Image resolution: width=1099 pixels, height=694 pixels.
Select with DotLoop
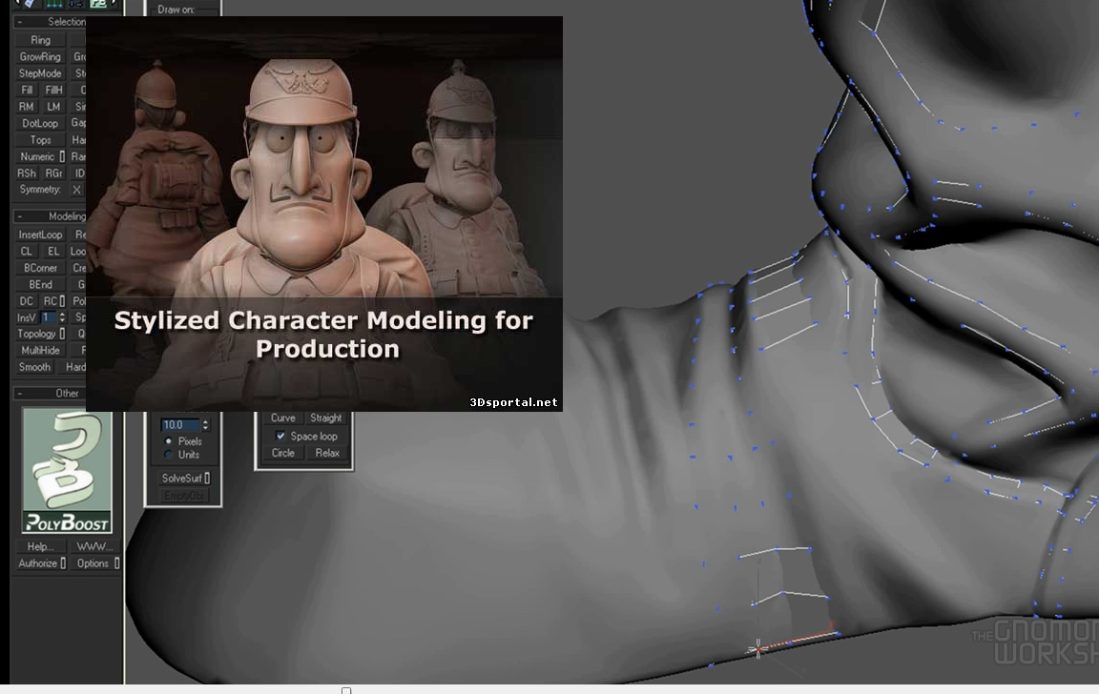coord(41,123)
